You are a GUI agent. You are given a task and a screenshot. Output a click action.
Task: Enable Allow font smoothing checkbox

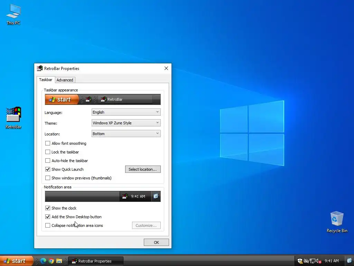pyautogui.click(x=48, y=143)
